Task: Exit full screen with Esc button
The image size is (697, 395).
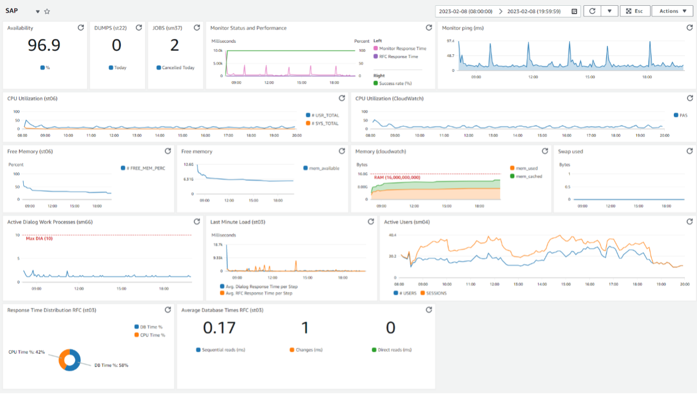Action: click(x=635, y=11)
